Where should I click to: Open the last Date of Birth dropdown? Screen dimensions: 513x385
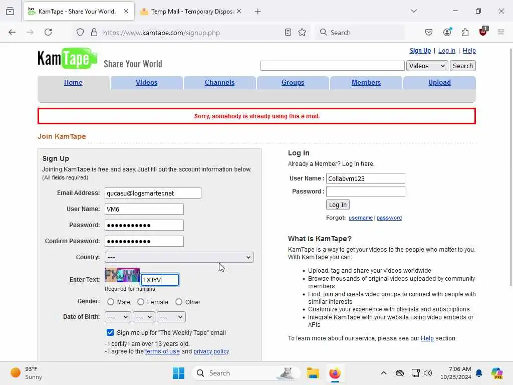pos(171,317)
